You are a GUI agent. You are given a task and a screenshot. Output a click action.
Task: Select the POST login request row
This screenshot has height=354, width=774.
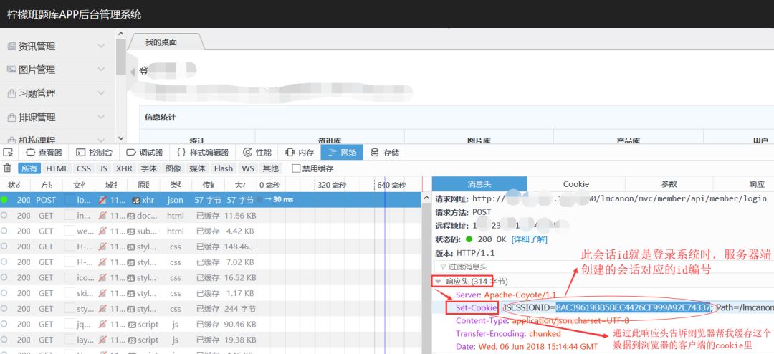tap(211, 200)
